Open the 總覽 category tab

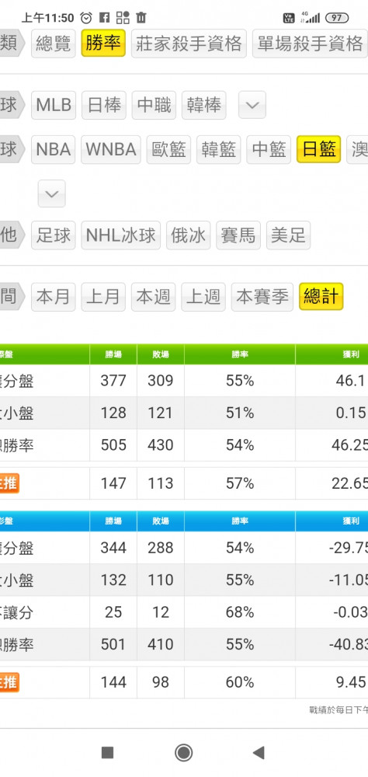pos(54,43)
